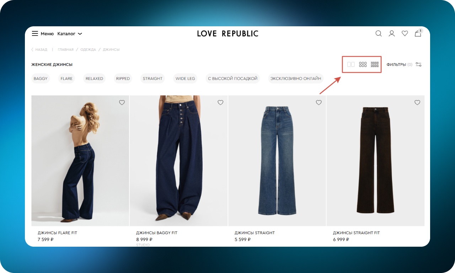
Task: Open the shopping bag cart icon
Action: 418,33
